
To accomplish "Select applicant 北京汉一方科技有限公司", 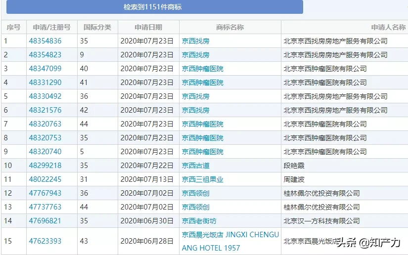I will [x=321, y=221].
